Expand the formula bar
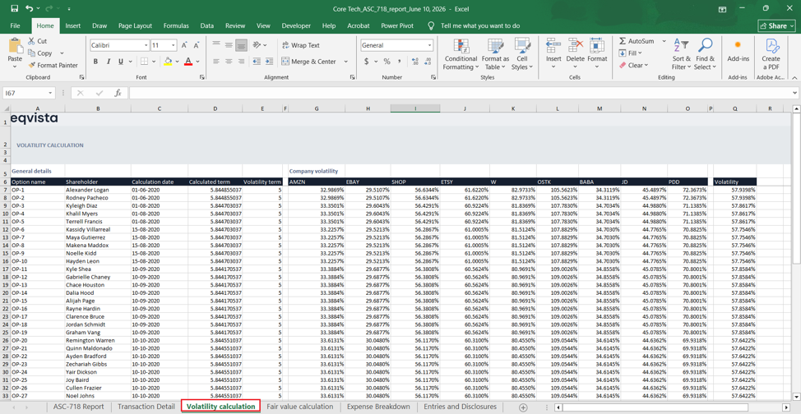 coord(794,93)
